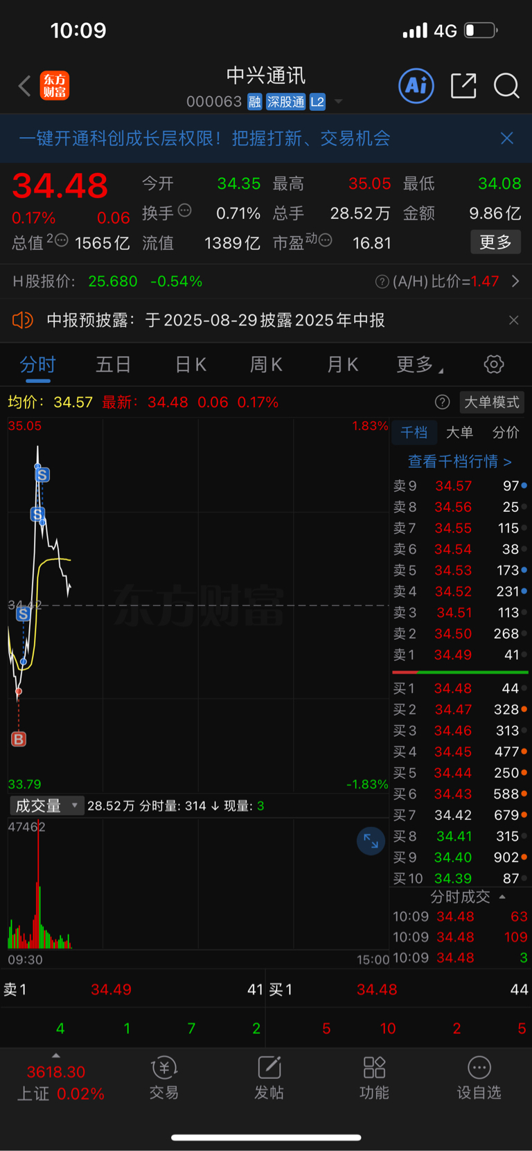The width and height of the screenshot is (532, 1151).
Task: Open 更多 chart period dropdown
Action: coord(419,364)
